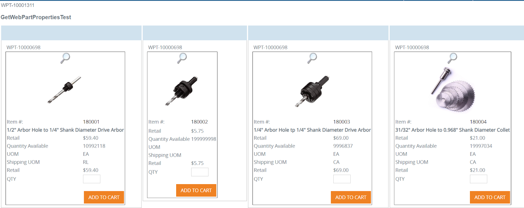Click the drill arbor image for 180001
Screen dimensions: 524x208
[x=64, y=90]
